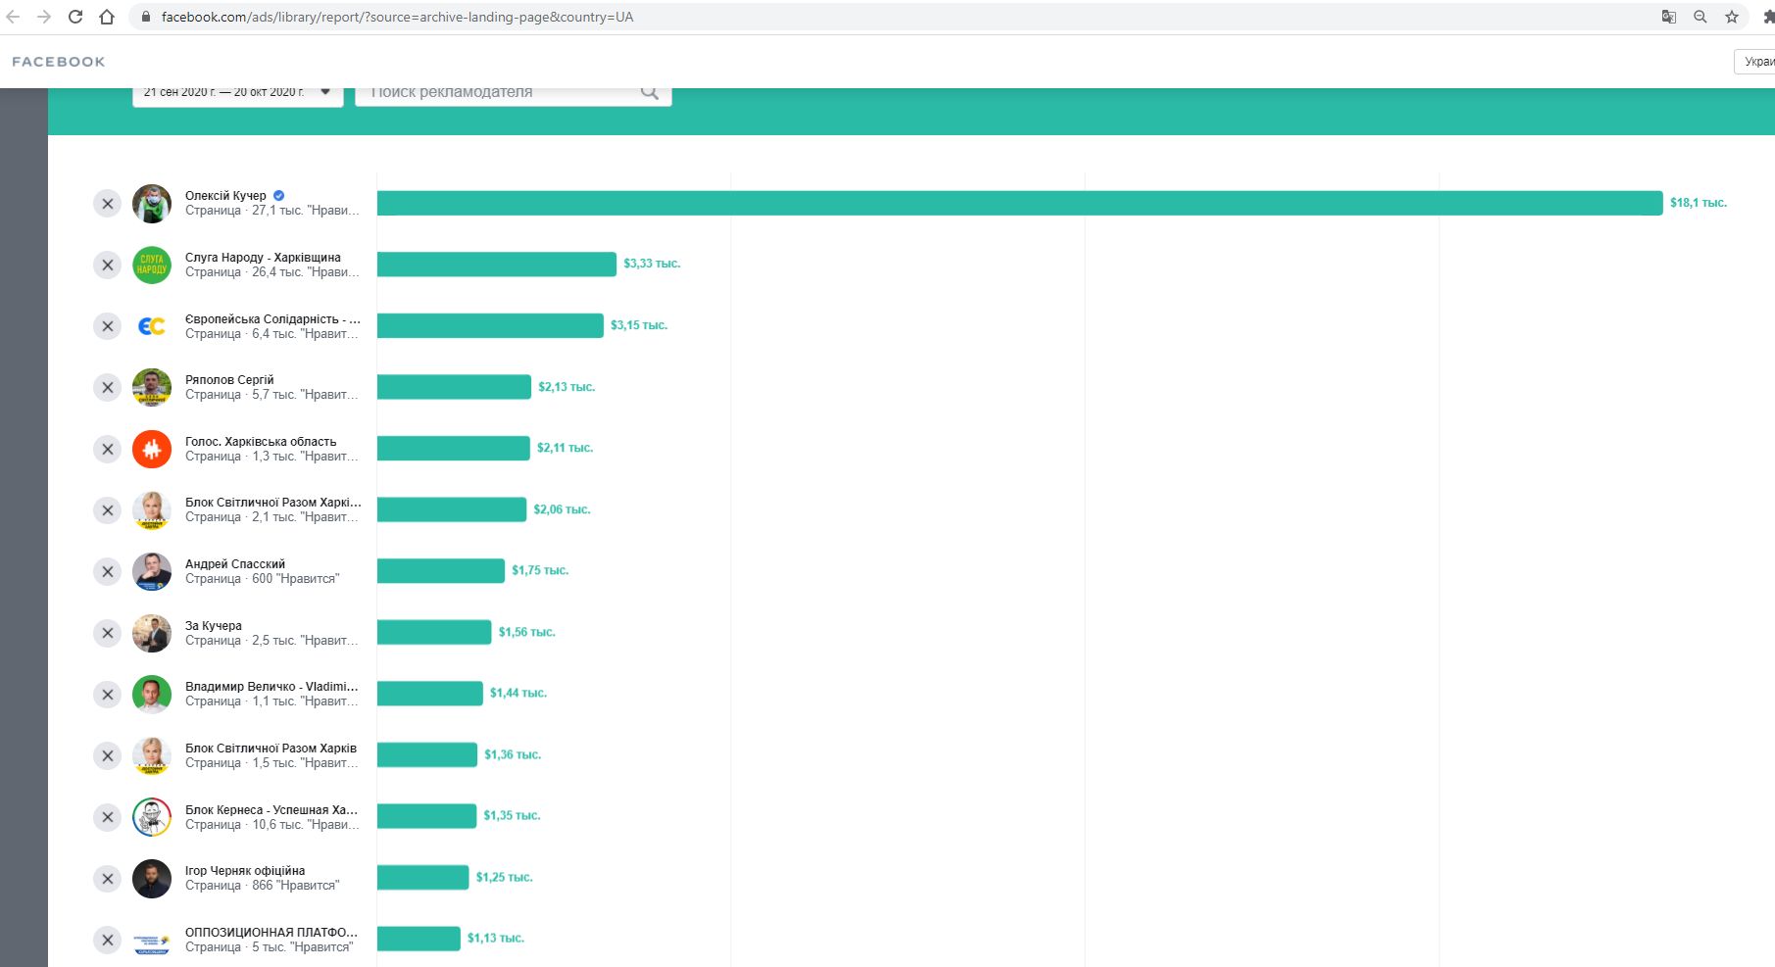
Task: Open За Кучера page avatar
Action: [x=152, y=633]
